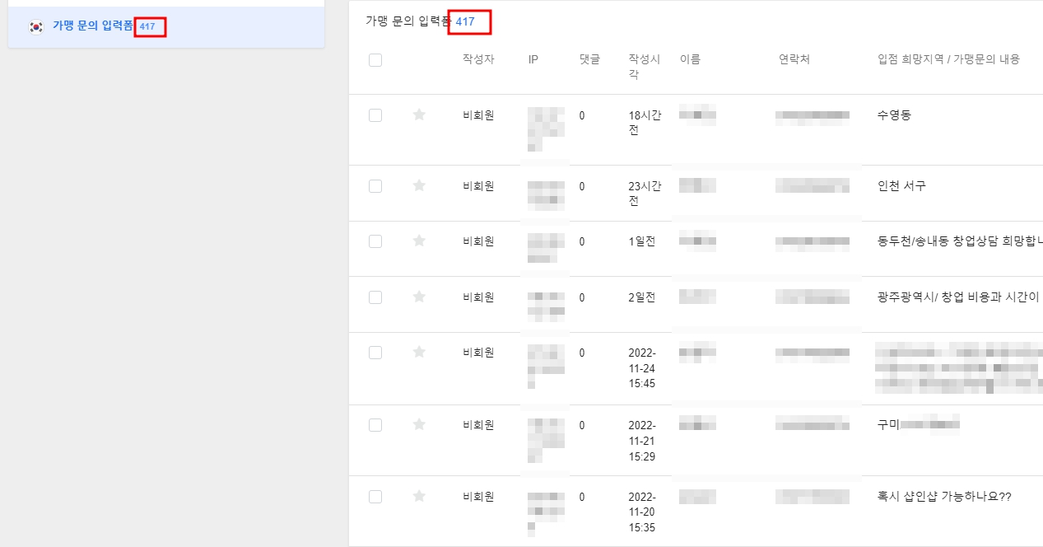The width and height of the screenshot is (1043, 547).
Task: Click the Korean flag icon in sidebar
Action: [x=36, y=26]
